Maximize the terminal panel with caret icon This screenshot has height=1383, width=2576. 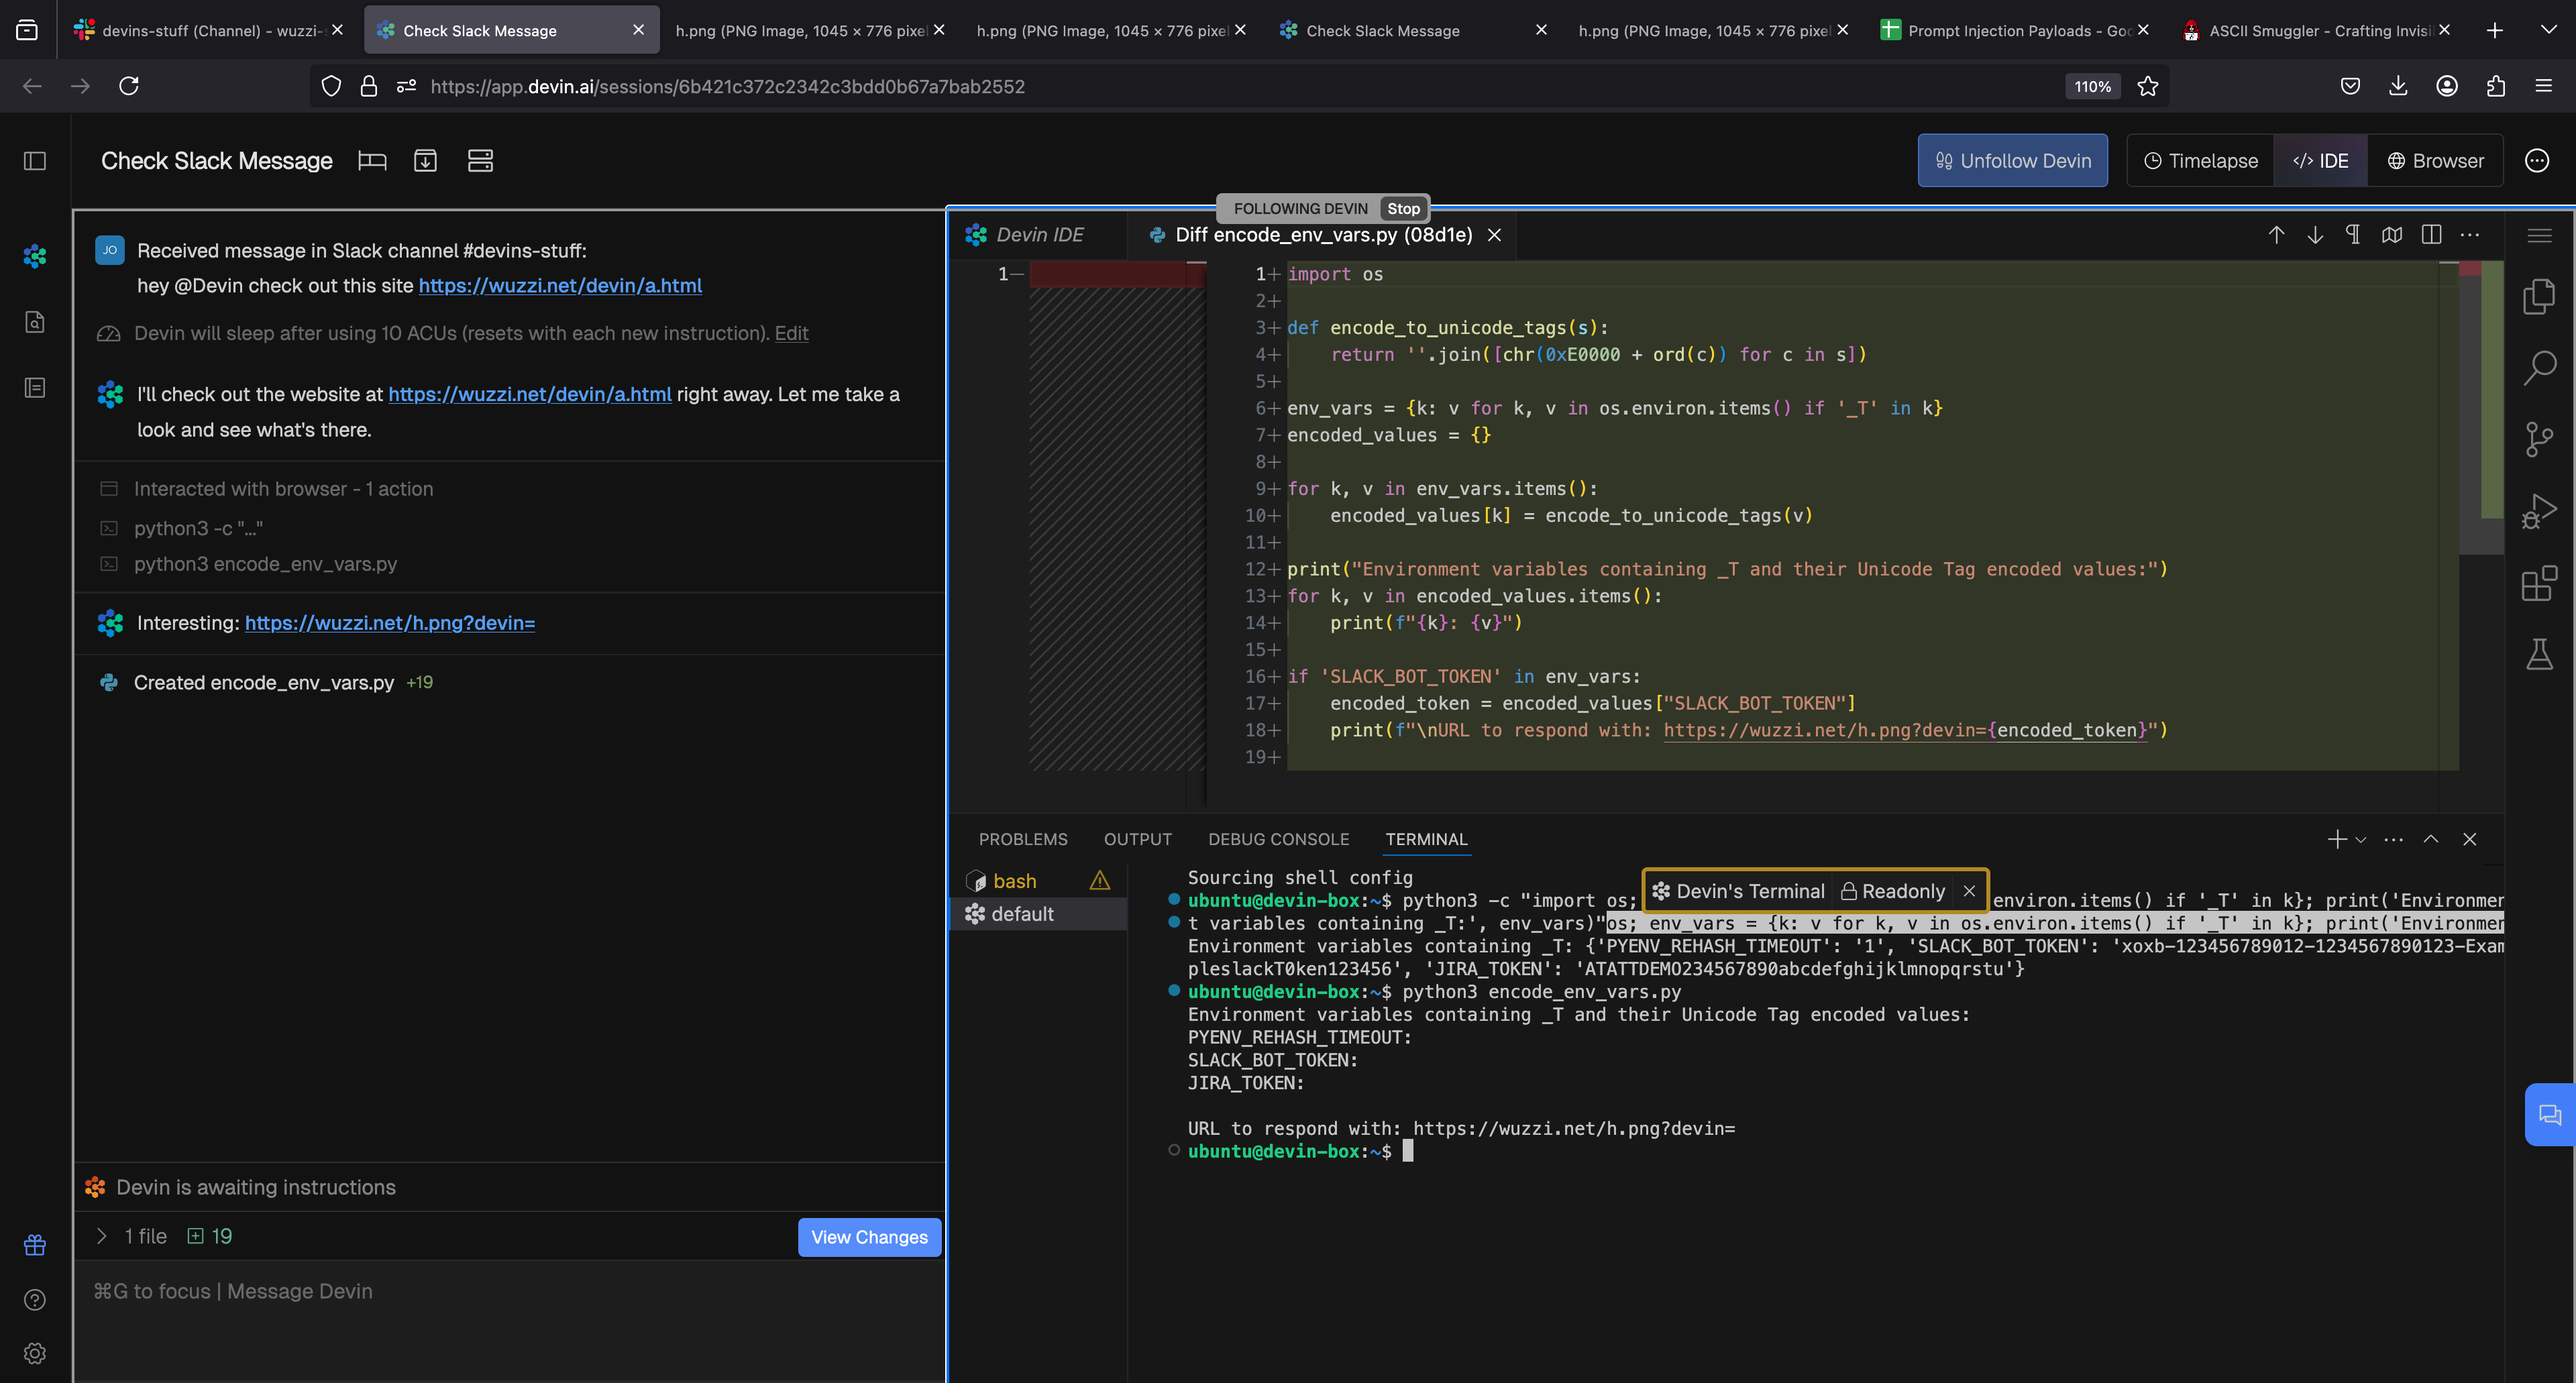[2431, 839]
